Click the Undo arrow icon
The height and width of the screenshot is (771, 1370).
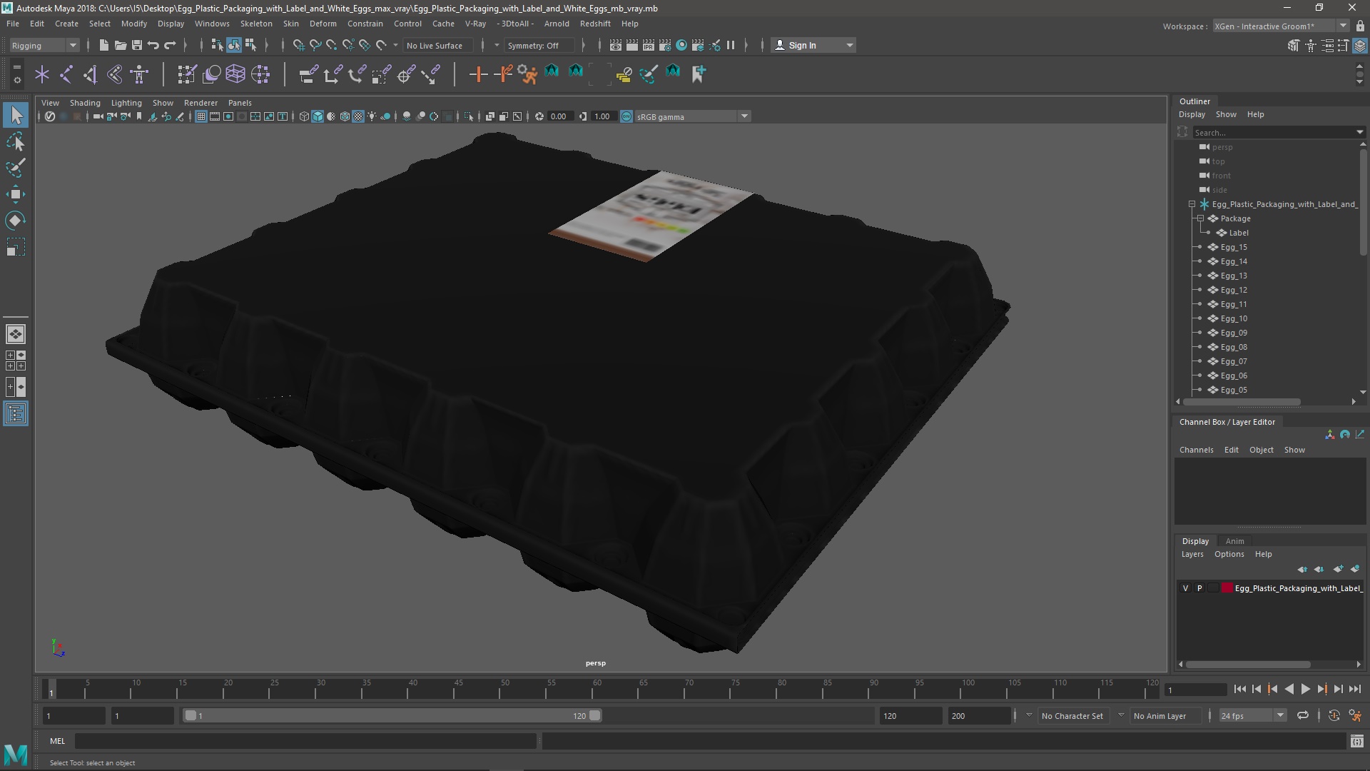click(x=153, y=45)
